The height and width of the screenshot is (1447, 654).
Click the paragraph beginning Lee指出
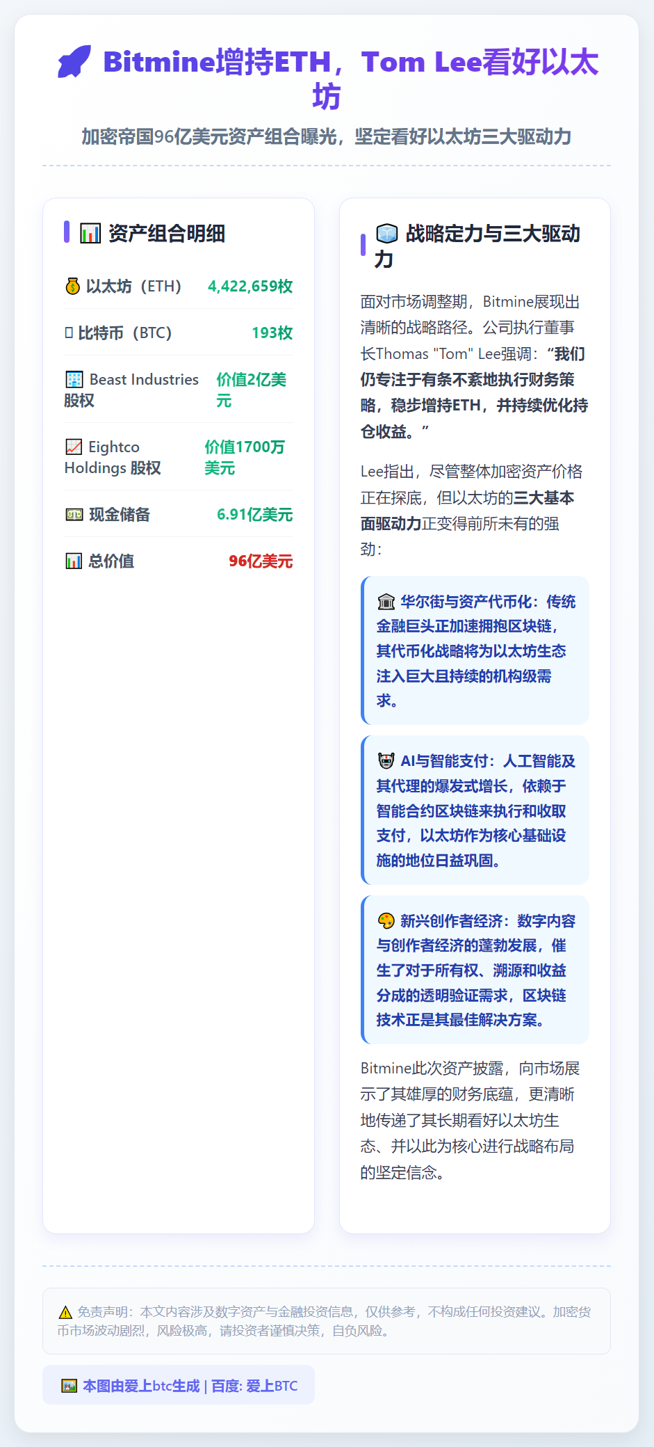pos(475,511)
